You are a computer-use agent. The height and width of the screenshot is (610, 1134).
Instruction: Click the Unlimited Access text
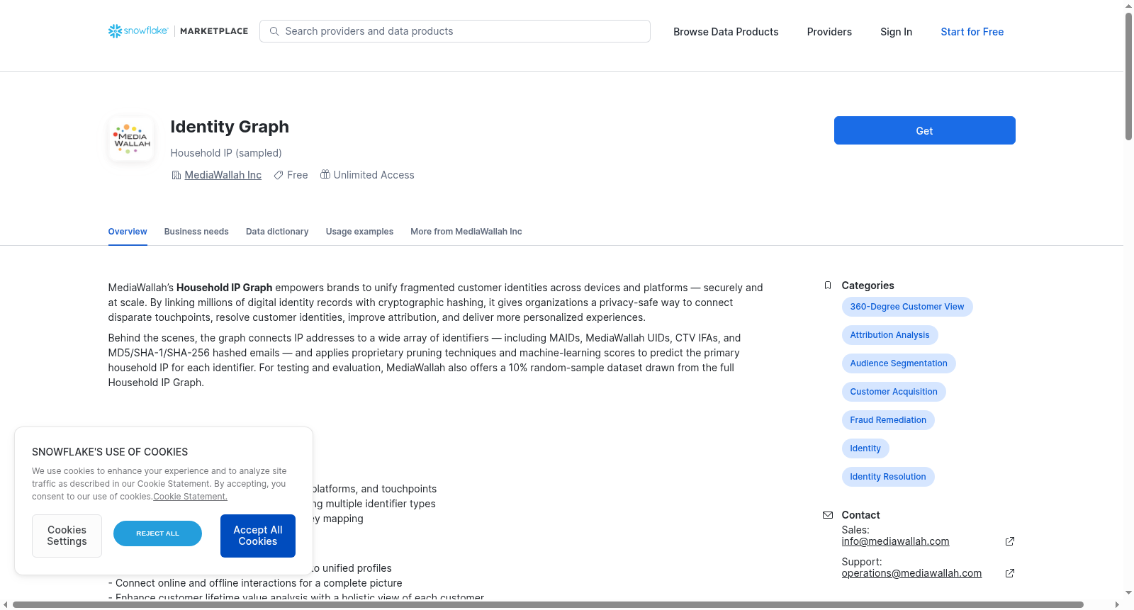pos(374,175)
